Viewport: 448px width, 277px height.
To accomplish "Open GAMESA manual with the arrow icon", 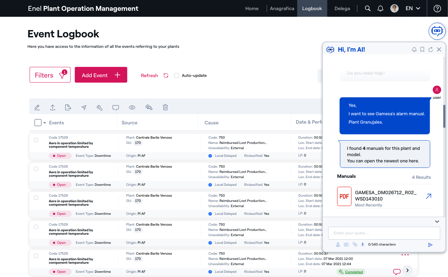I will tap(428, 196).
